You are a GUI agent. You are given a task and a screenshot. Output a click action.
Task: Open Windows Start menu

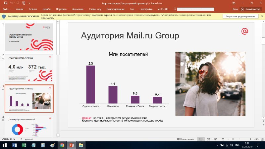(5, 145)
